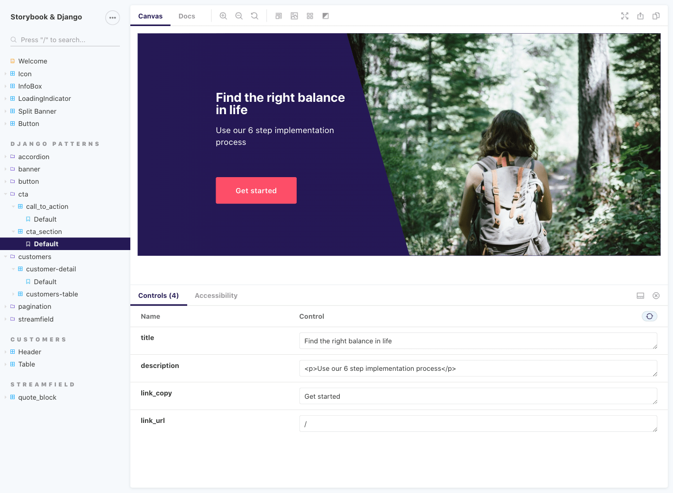Reset the canvas zoom
This screenshot has height=493, width=673.
coord(255,16)
